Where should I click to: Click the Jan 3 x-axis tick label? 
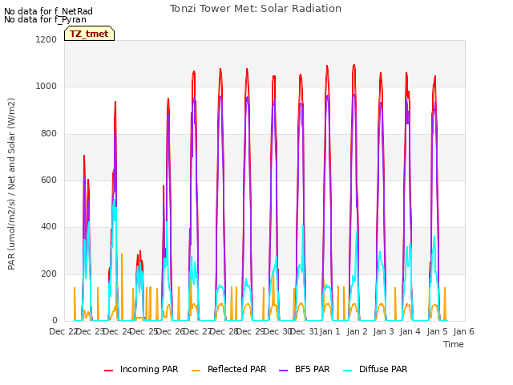point(383,331)
